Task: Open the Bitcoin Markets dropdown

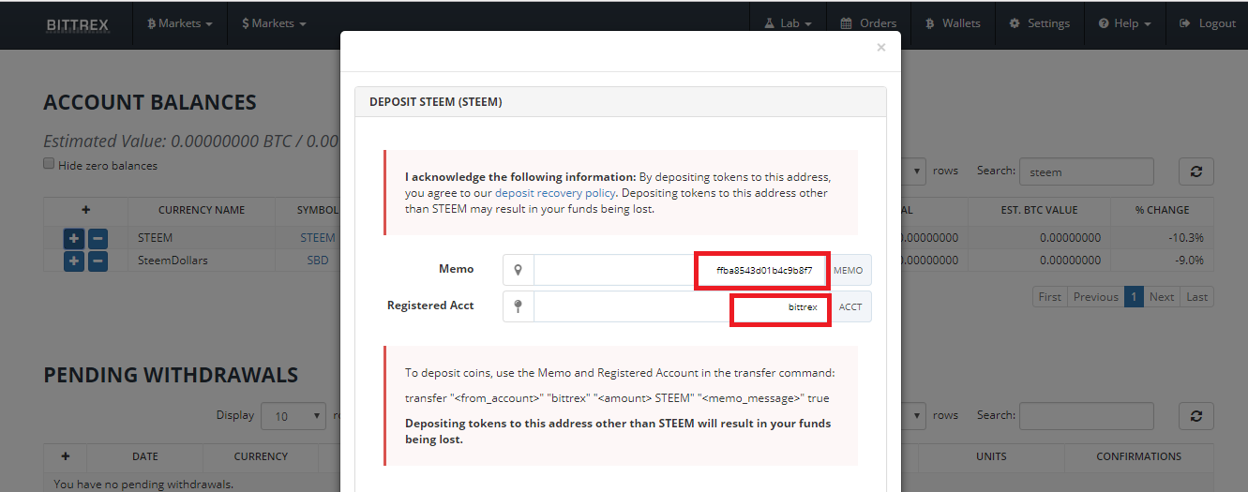Action: 179,23
